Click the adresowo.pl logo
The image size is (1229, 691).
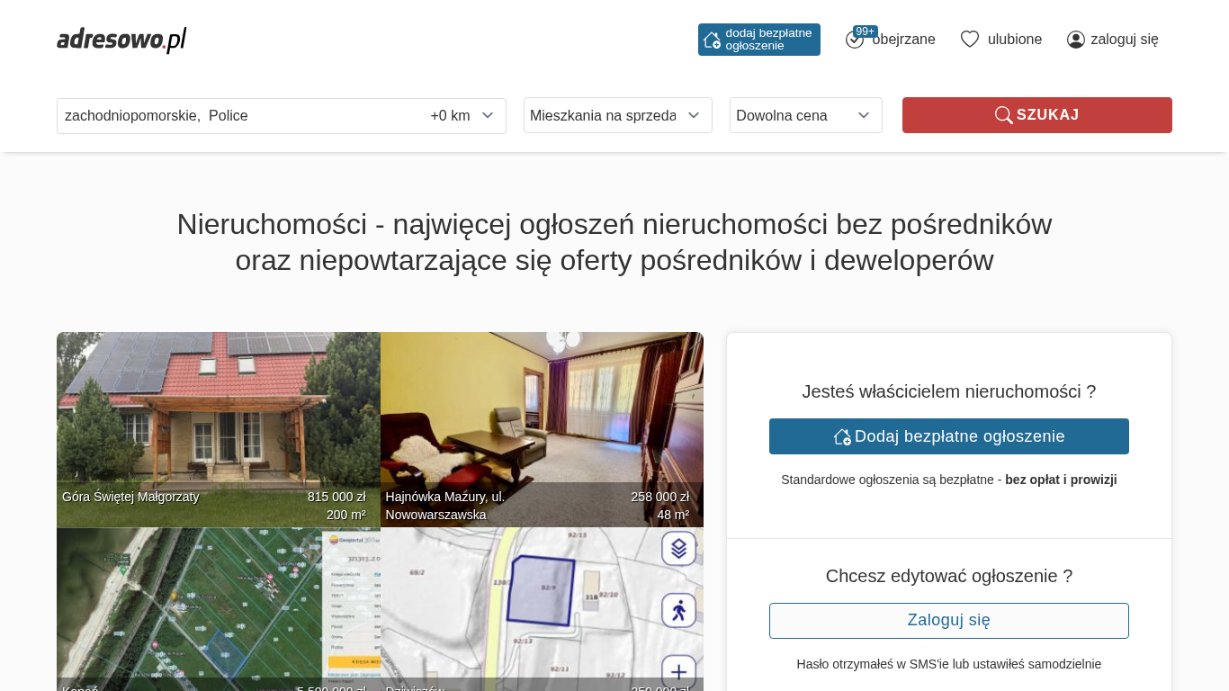(x=121, y=40)
